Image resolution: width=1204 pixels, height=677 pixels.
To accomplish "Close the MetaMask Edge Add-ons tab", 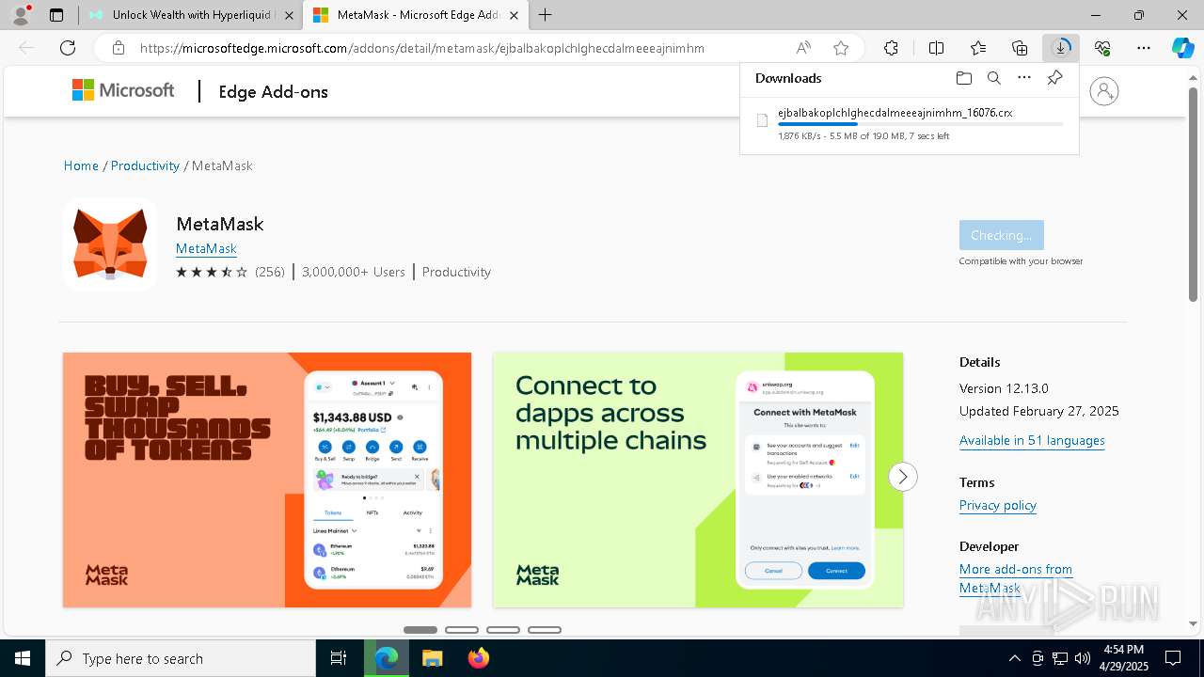I will [x=512, y=15].
